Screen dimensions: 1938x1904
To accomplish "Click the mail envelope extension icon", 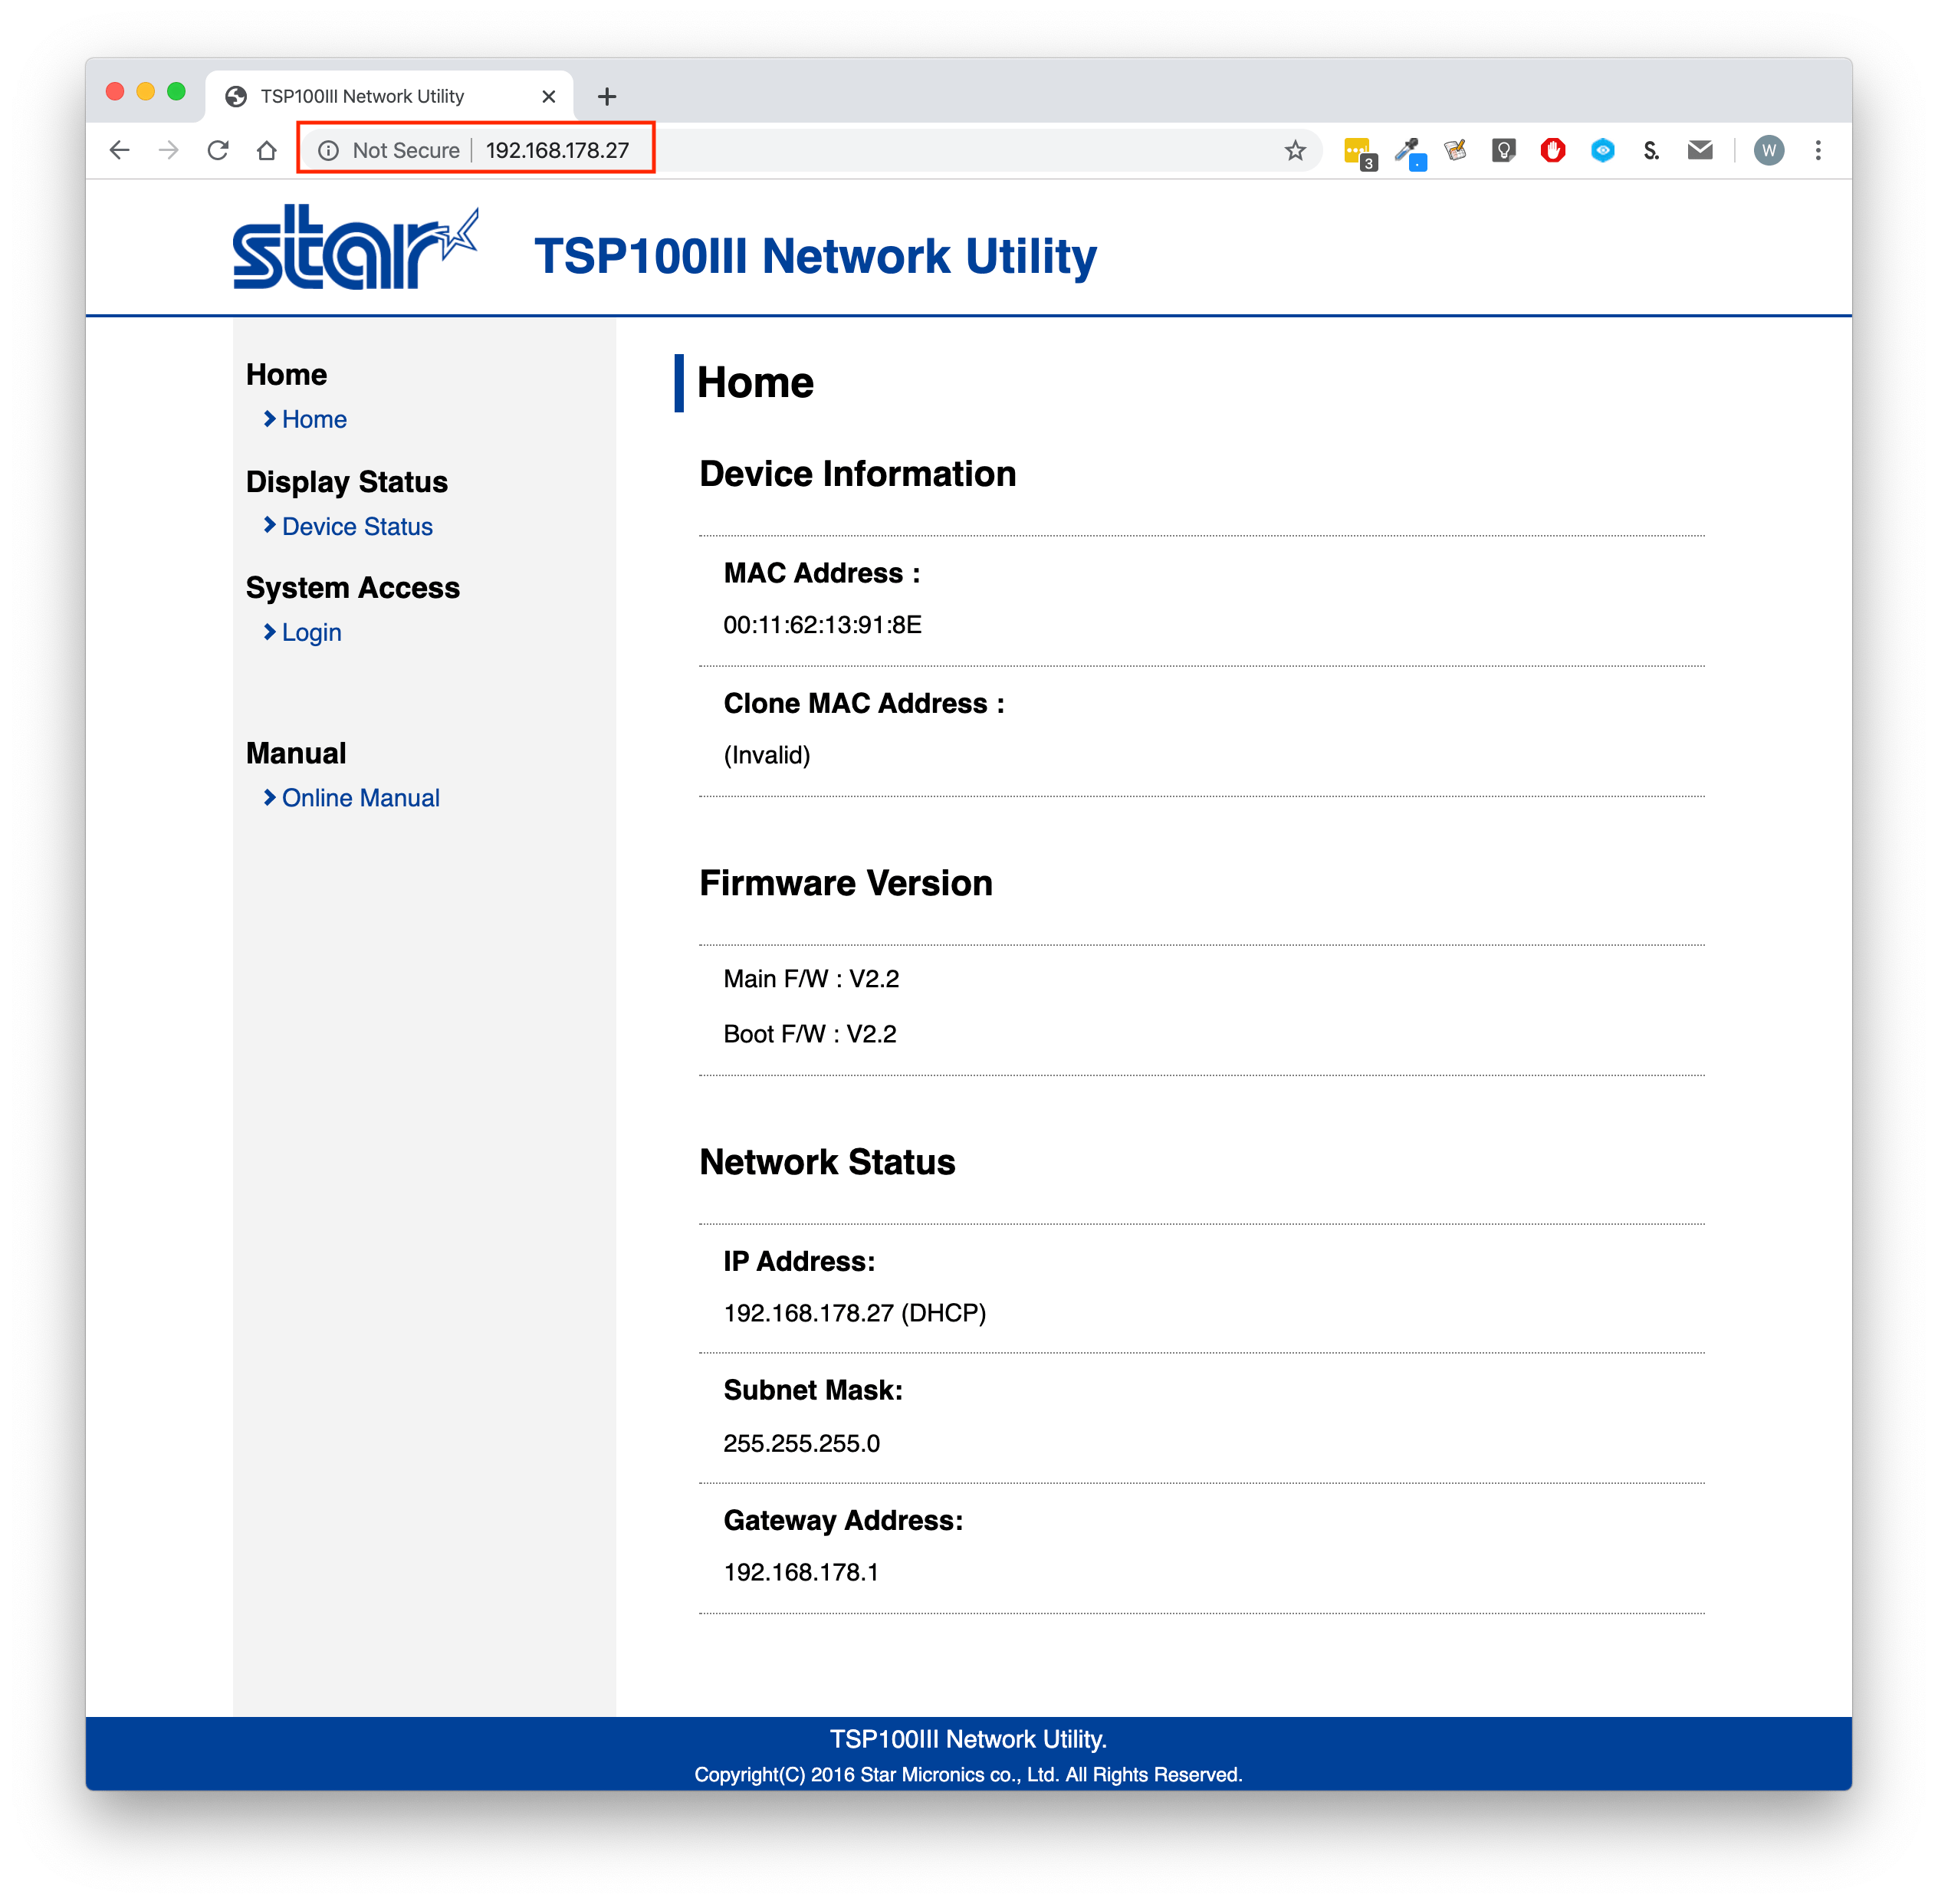I will point(1700,150).
